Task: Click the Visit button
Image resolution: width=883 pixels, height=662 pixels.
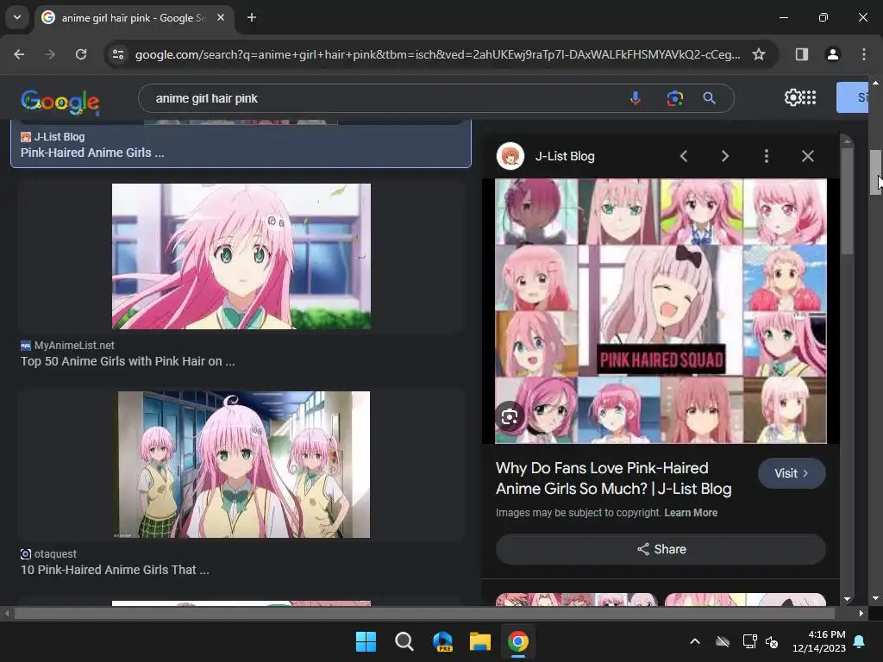Action: 792,473
